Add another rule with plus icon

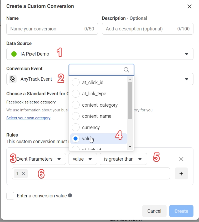pos(181,174)
